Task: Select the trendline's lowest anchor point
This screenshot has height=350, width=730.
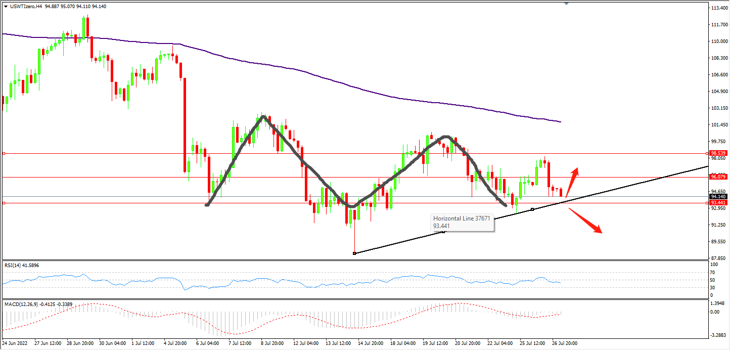Action: click(354, 253)
